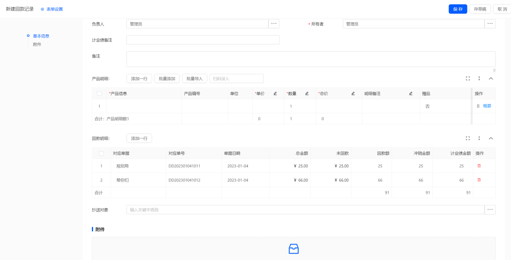This screenshot has height=260, width=511.
Task: Cancel with the 取消 button
Action: [x=502, y=9]
